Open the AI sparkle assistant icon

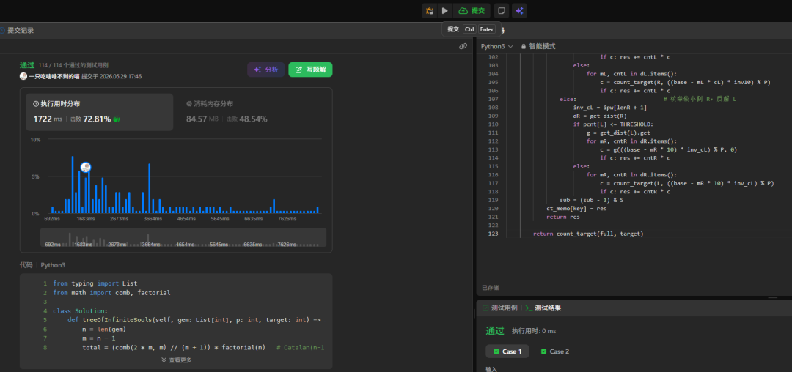click(x=519, y=10)
